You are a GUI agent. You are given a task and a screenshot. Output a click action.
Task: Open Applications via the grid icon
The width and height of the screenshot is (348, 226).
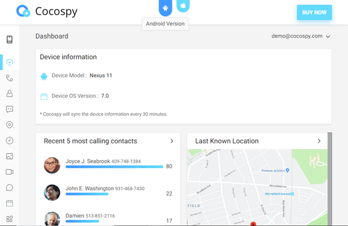pyautogui.click(x=9, y=219)
